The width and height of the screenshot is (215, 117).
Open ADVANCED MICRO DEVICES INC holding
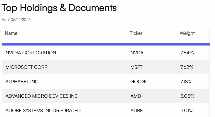coord(42,96)
